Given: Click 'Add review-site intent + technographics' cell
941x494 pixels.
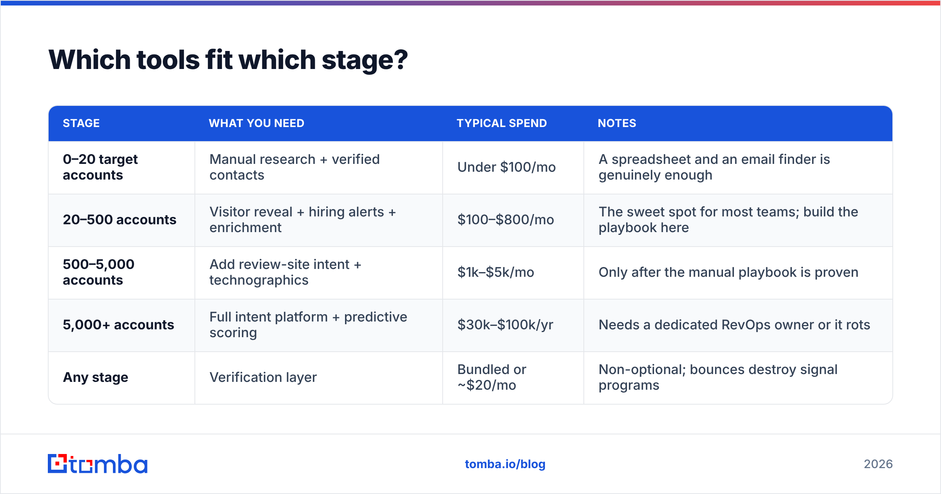Looking at the screenshot, I should click(319, 272).
